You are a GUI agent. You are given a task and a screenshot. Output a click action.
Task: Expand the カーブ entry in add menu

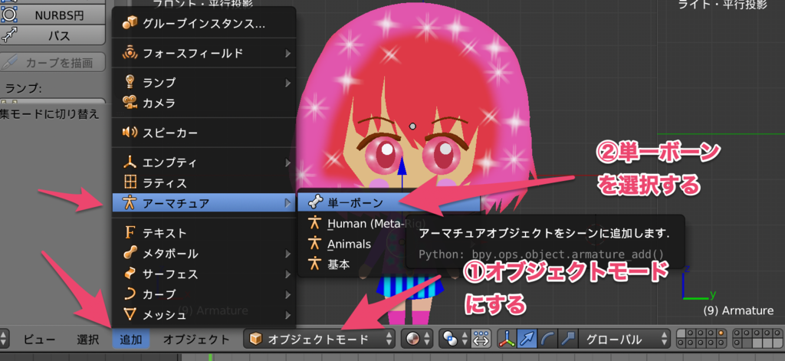tap(204, 294)
